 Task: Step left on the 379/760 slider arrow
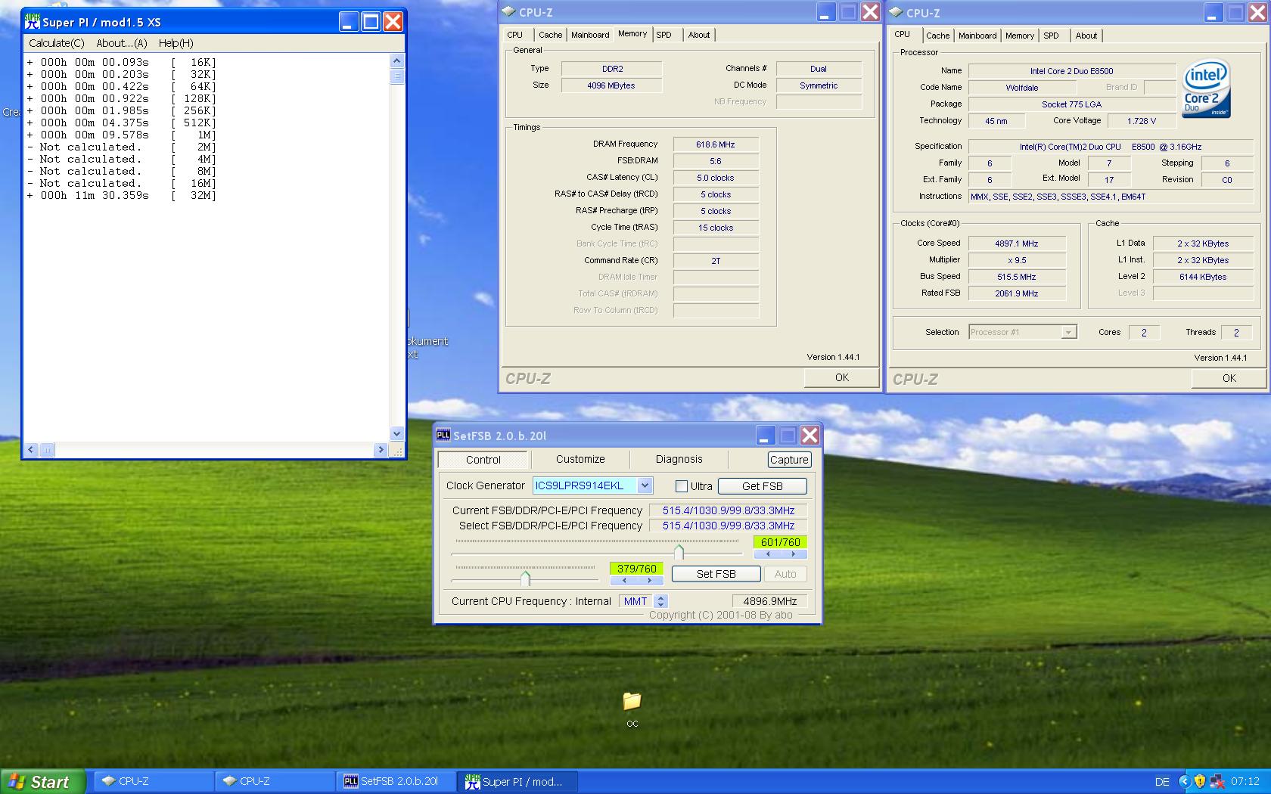[623, 581]
